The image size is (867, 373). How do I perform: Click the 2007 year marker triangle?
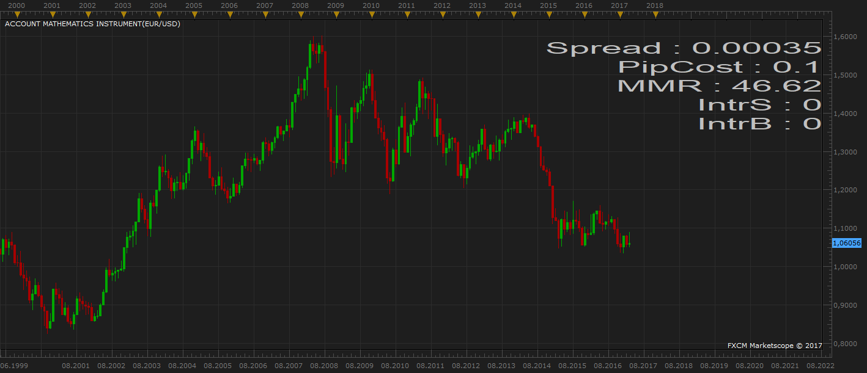click(x=265, y=15)
